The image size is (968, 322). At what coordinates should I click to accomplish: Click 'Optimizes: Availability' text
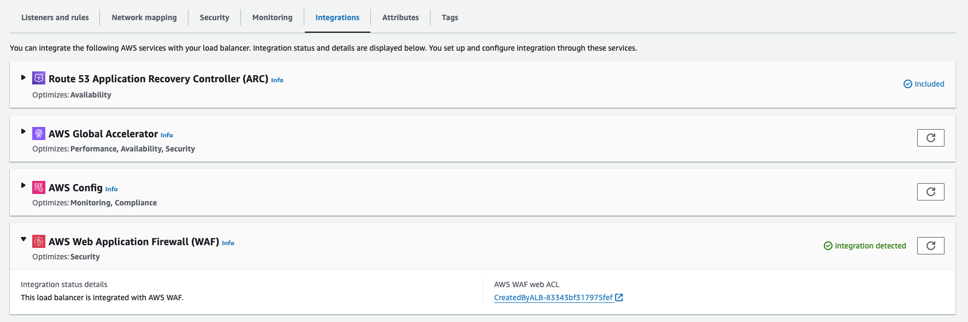pyautogui.click(x=72, y=95)
